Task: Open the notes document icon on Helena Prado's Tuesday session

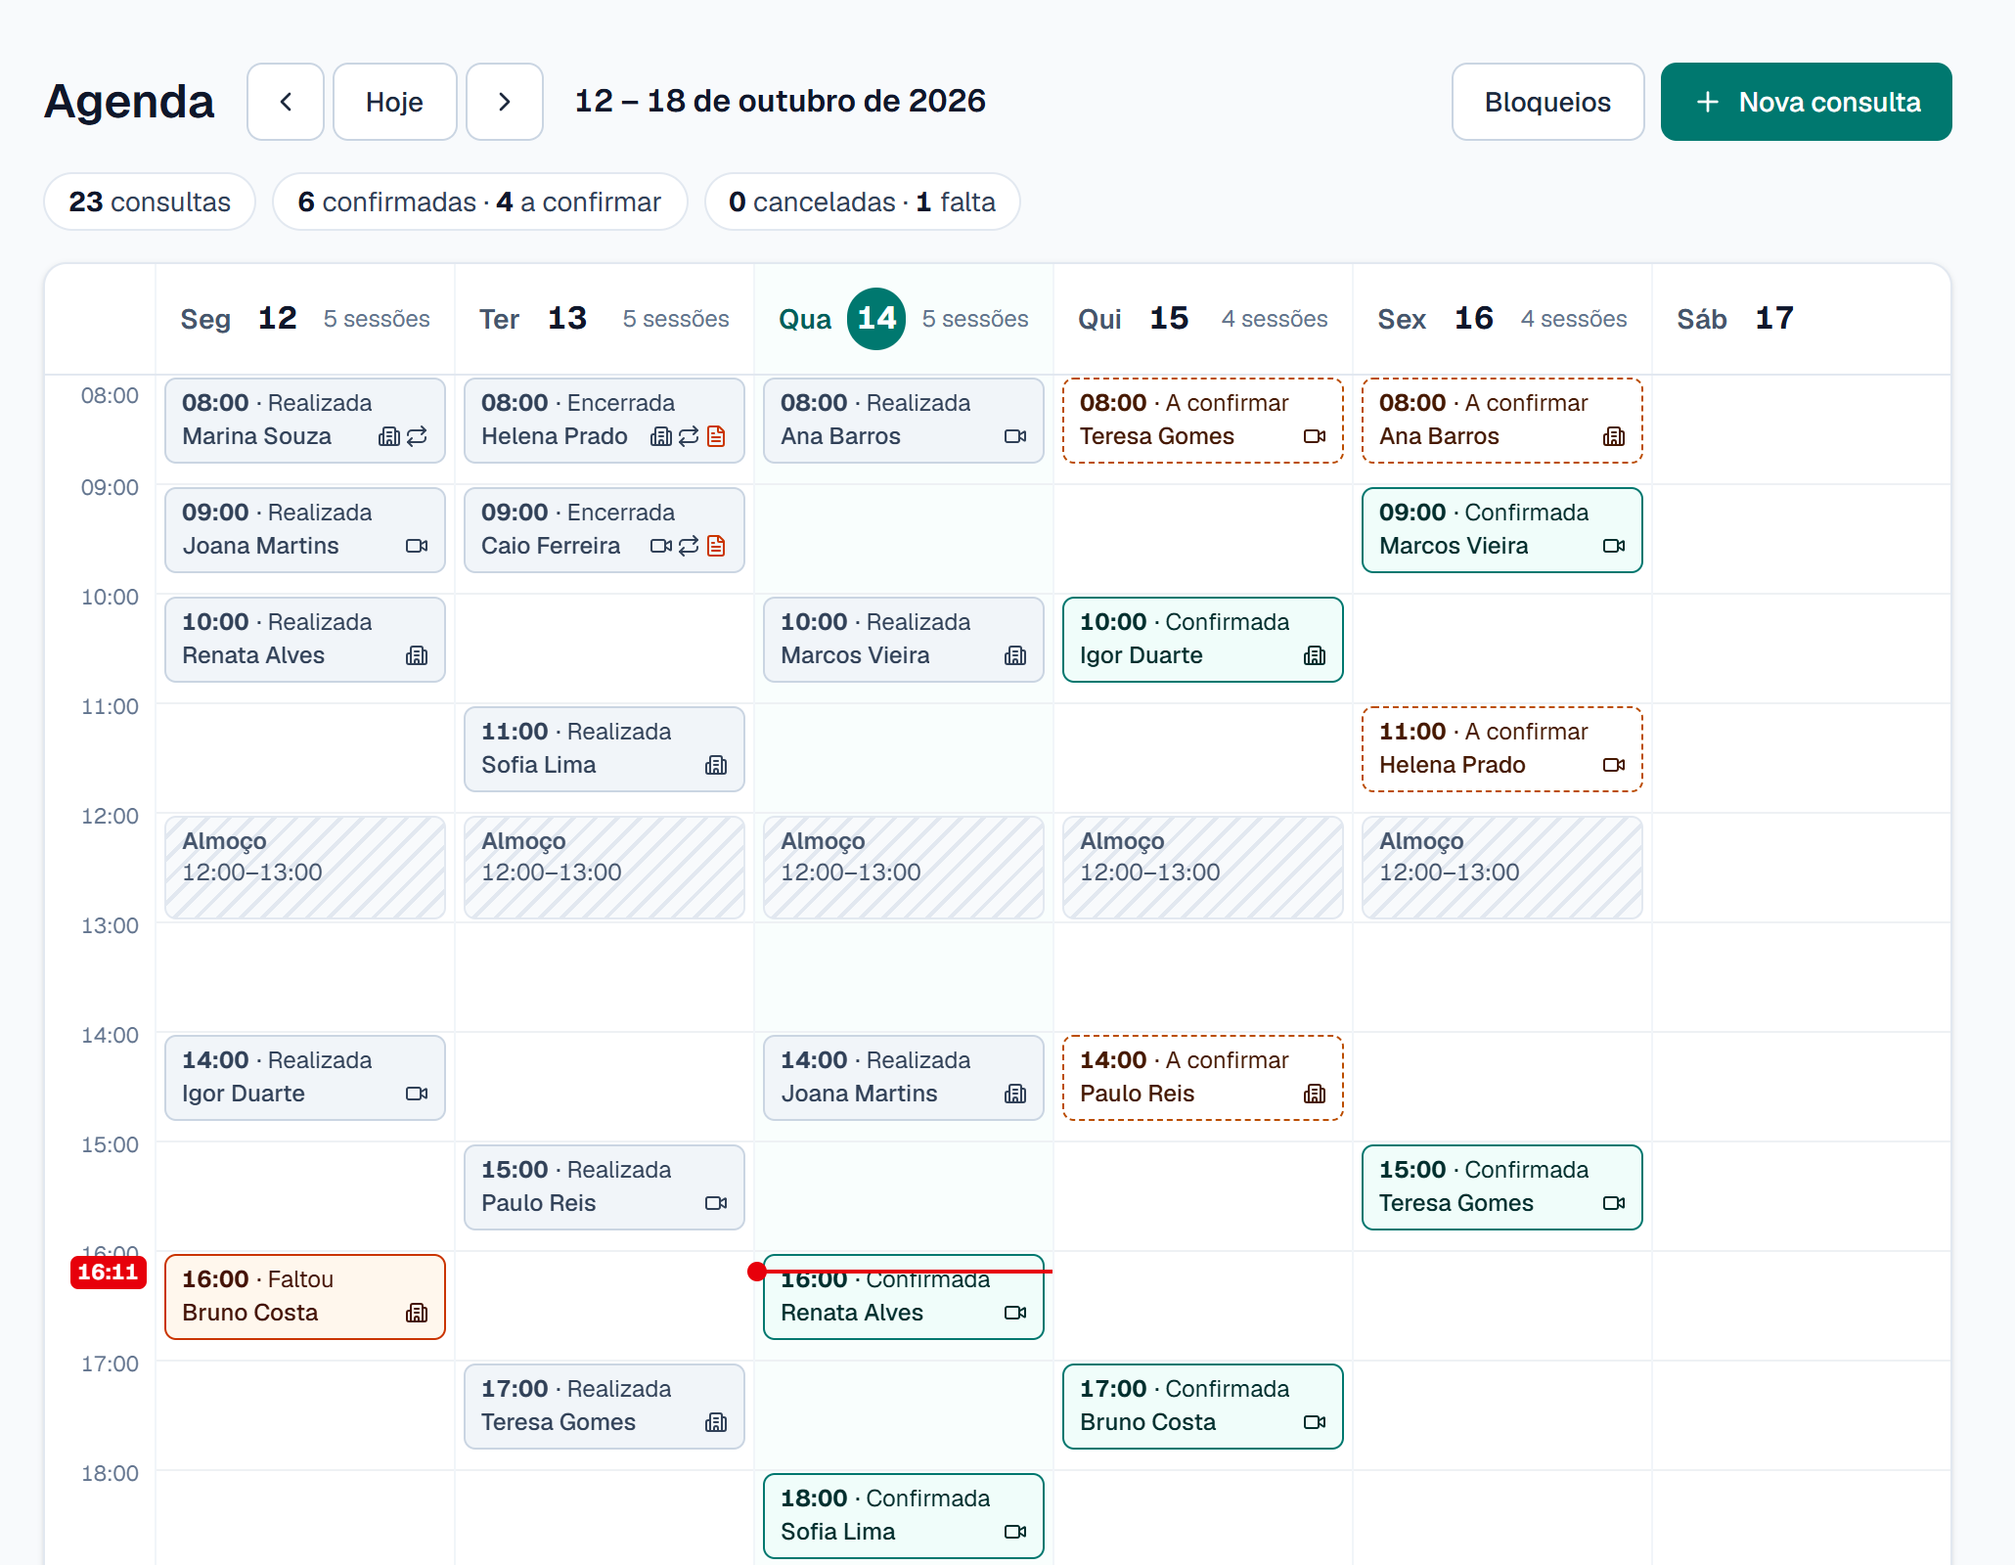Action: coord(717,436)
